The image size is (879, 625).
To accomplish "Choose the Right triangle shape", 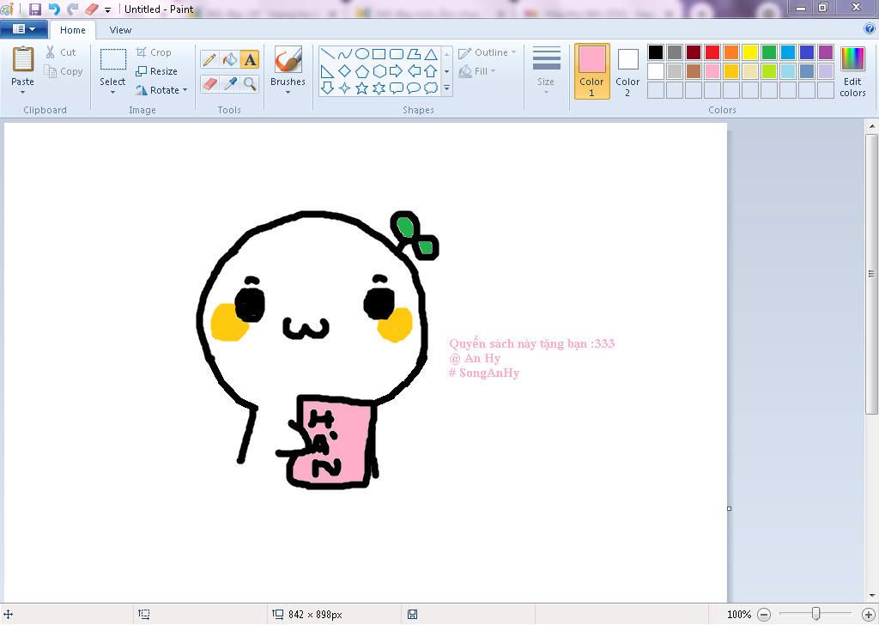I will (x=328, y=71).
